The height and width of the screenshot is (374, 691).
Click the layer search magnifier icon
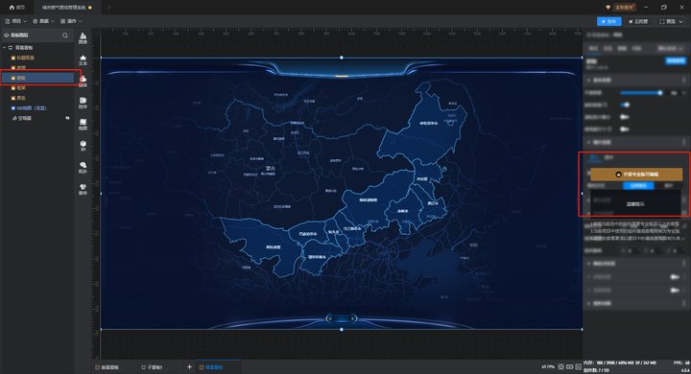click(65, 35)
